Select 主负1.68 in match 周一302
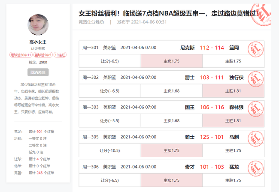 (172, 91)
